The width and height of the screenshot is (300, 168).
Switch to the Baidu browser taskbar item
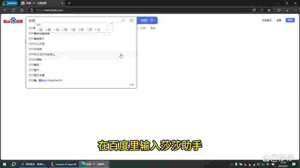click(93, 164)
